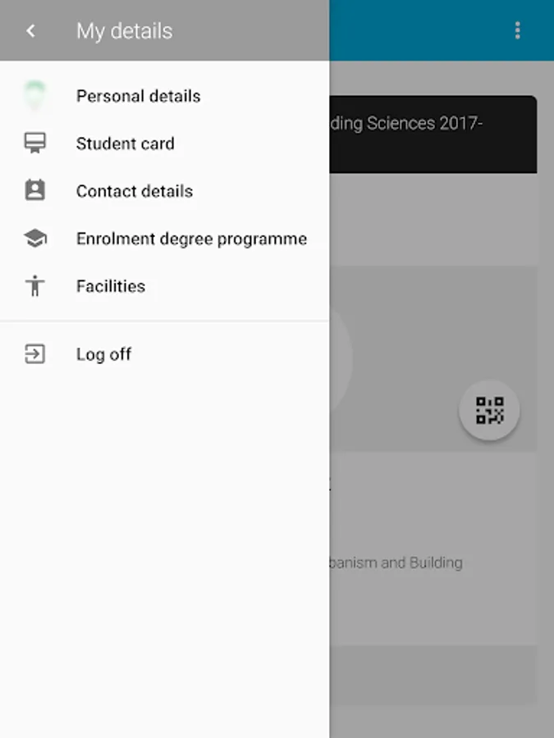Click the Log off exit icon
Screen dimensions: 554x738
point(34,354)
